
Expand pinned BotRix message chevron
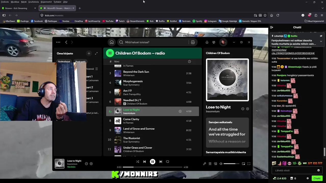pos(321,41)
